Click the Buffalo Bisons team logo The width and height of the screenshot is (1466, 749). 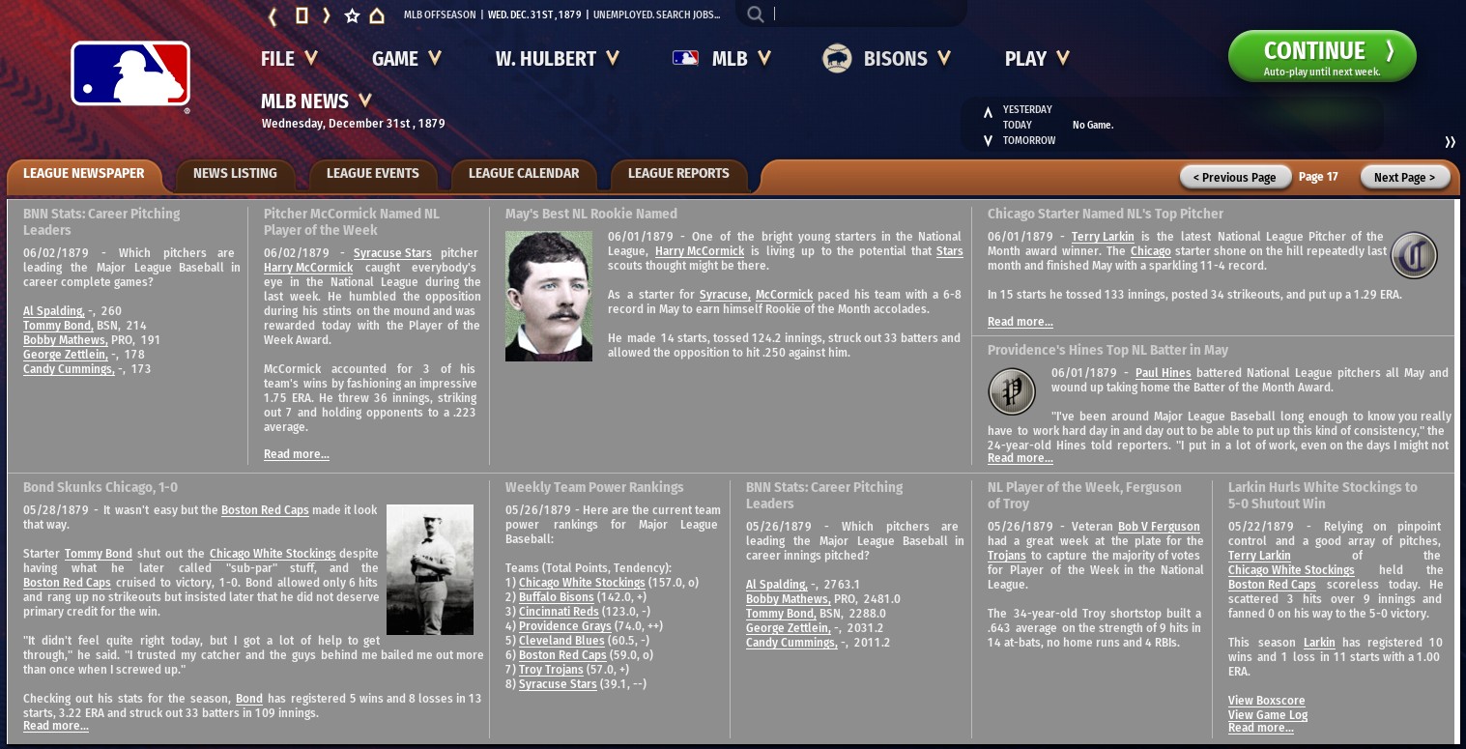click(836, 59)
